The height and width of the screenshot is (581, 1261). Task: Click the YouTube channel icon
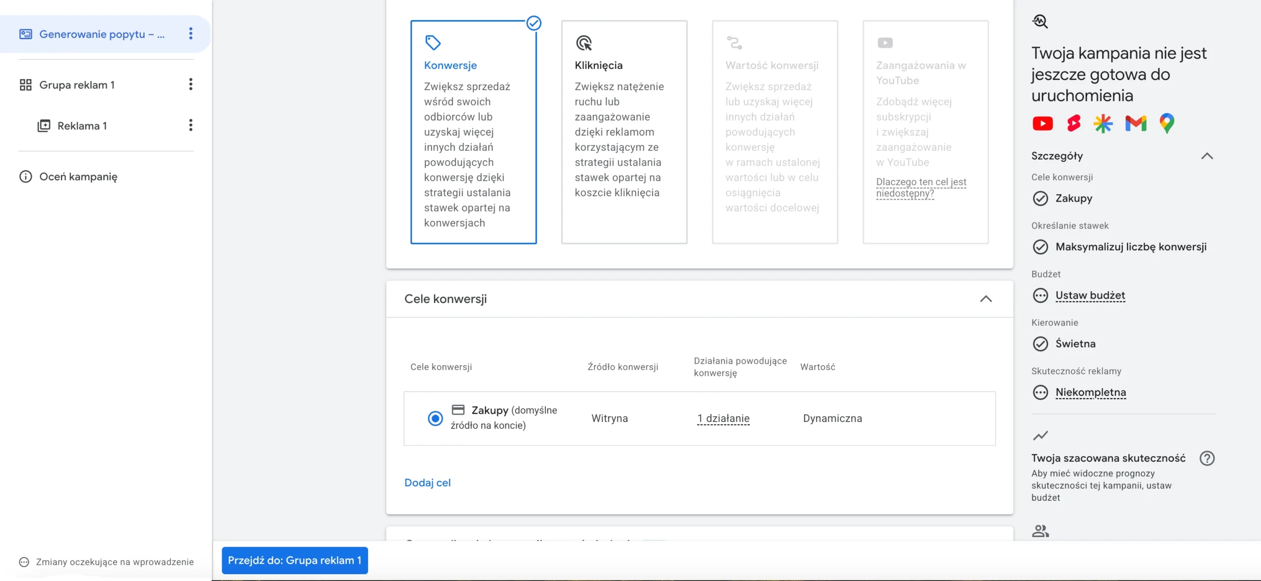(1042, 123)
